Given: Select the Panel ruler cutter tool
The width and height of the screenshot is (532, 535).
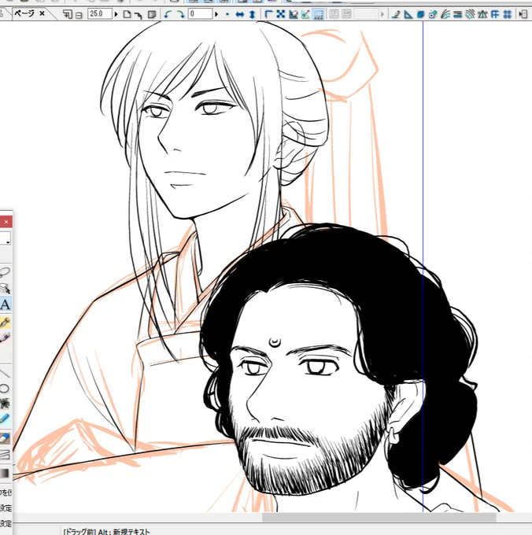Looking at the screenshot, I should 5,454.
